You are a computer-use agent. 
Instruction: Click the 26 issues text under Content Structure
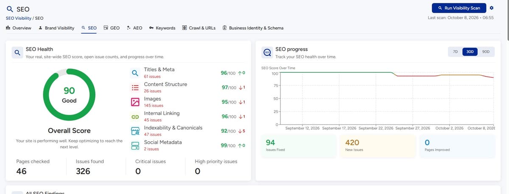click(153, 91)
